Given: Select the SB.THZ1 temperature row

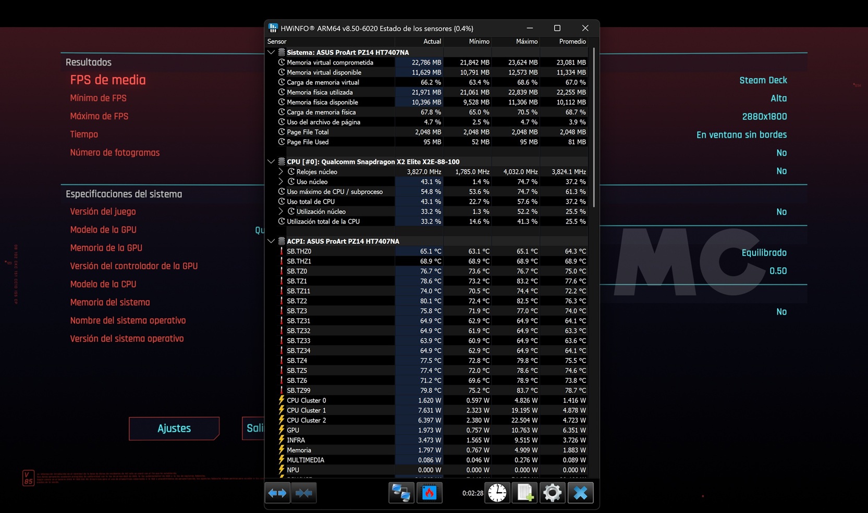Looking at the screenshot, I should 427,261.
